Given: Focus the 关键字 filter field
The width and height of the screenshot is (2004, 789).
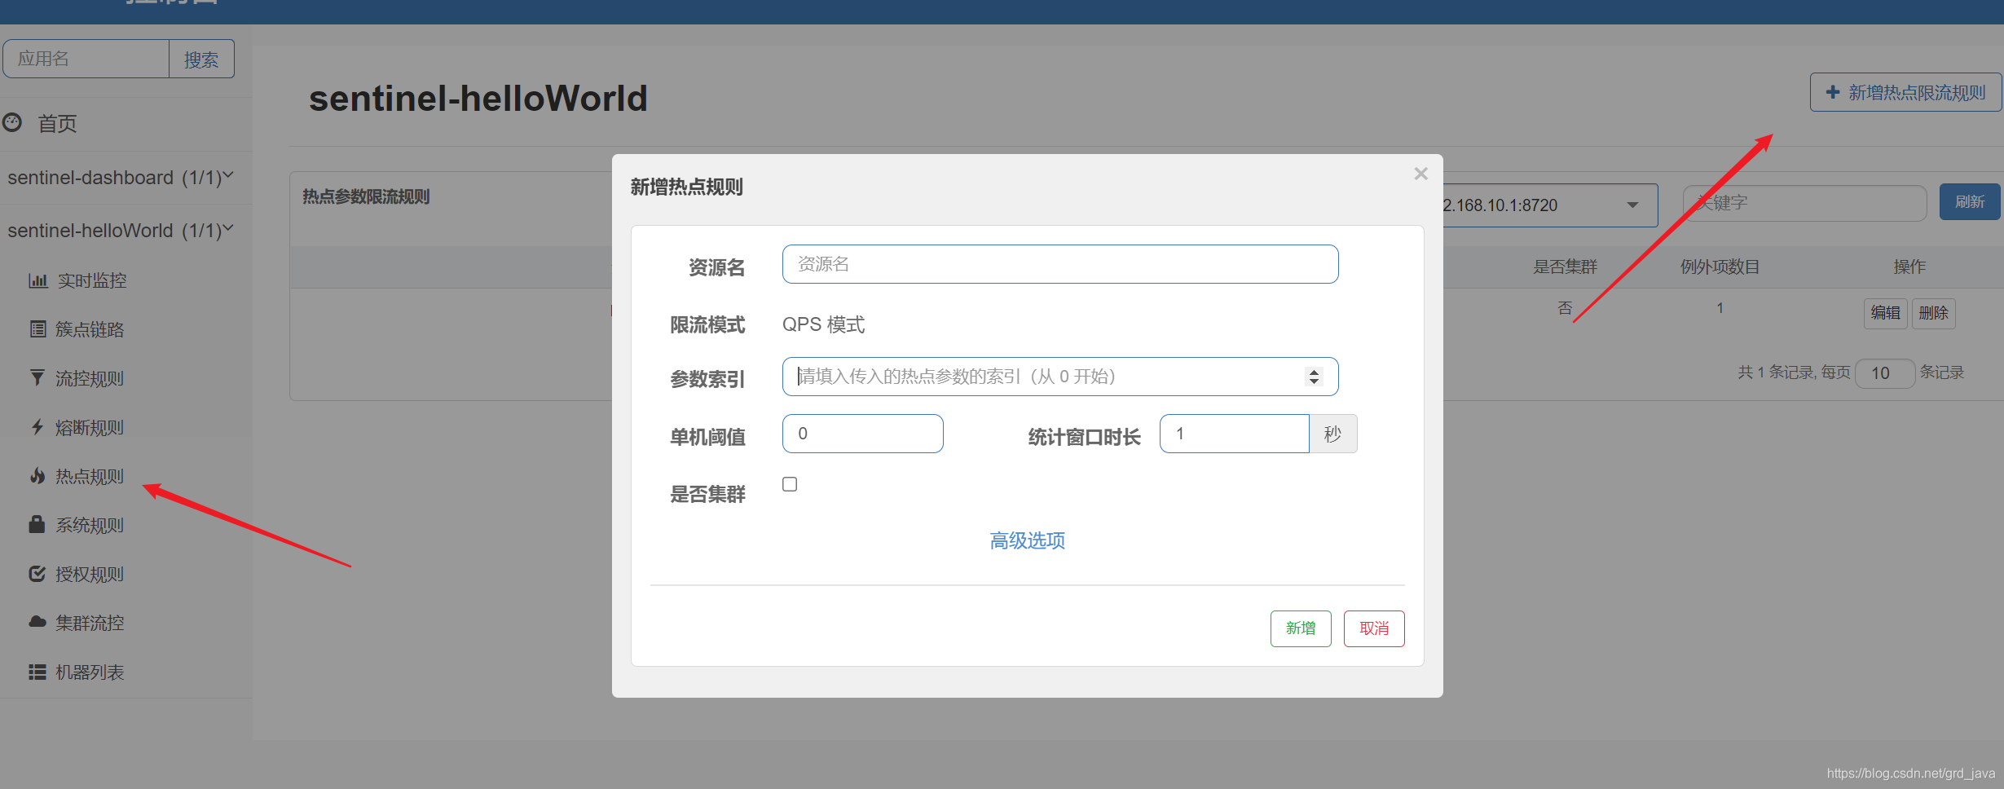Looking at the screenshot, I should (x=1804, y=203).
